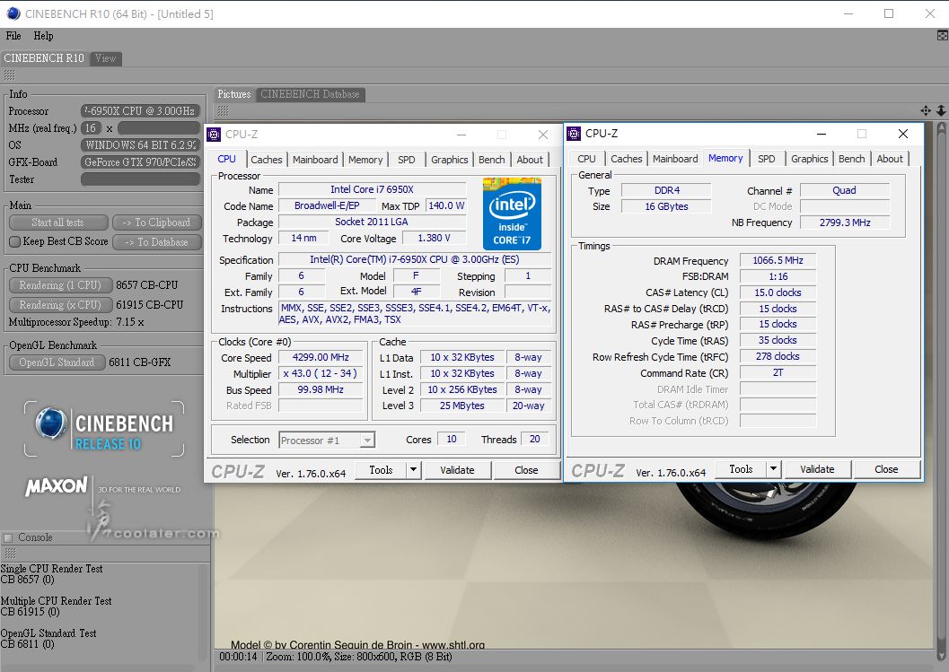Click the grip icon below Console checkbox
The height and width of the screenshot is (672, 949).
pos(9,553)
